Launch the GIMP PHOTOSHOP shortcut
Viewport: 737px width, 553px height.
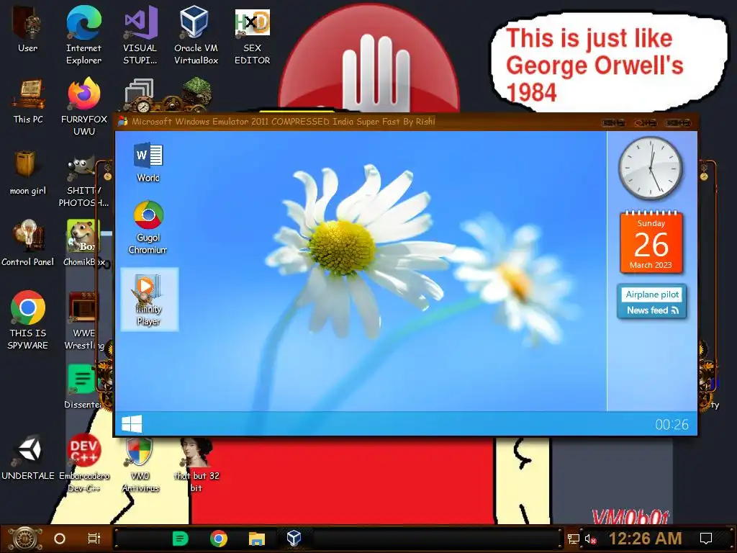[x=83, y=182]
